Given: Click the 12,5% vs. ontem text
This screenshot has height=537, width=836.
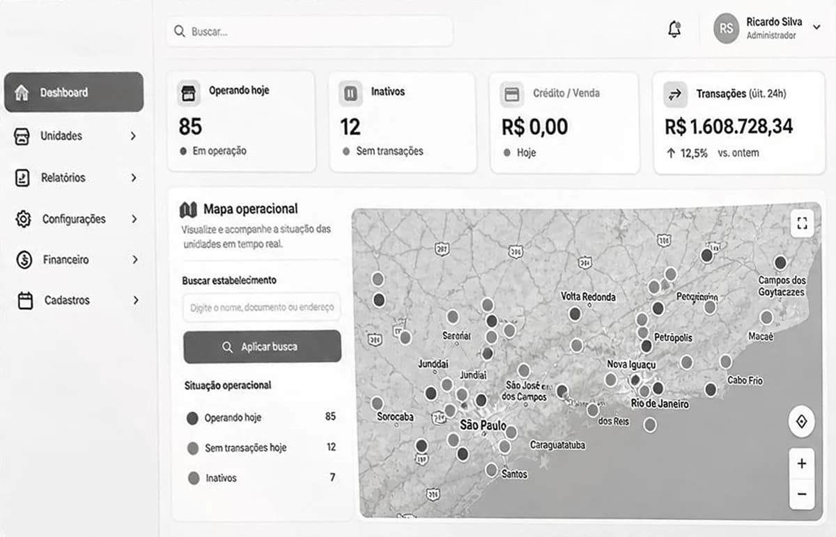Looking at the screenshot, I should (x=713, y=153).
